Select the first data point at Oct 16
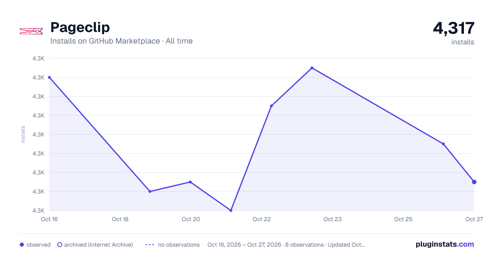 point(49,77)
